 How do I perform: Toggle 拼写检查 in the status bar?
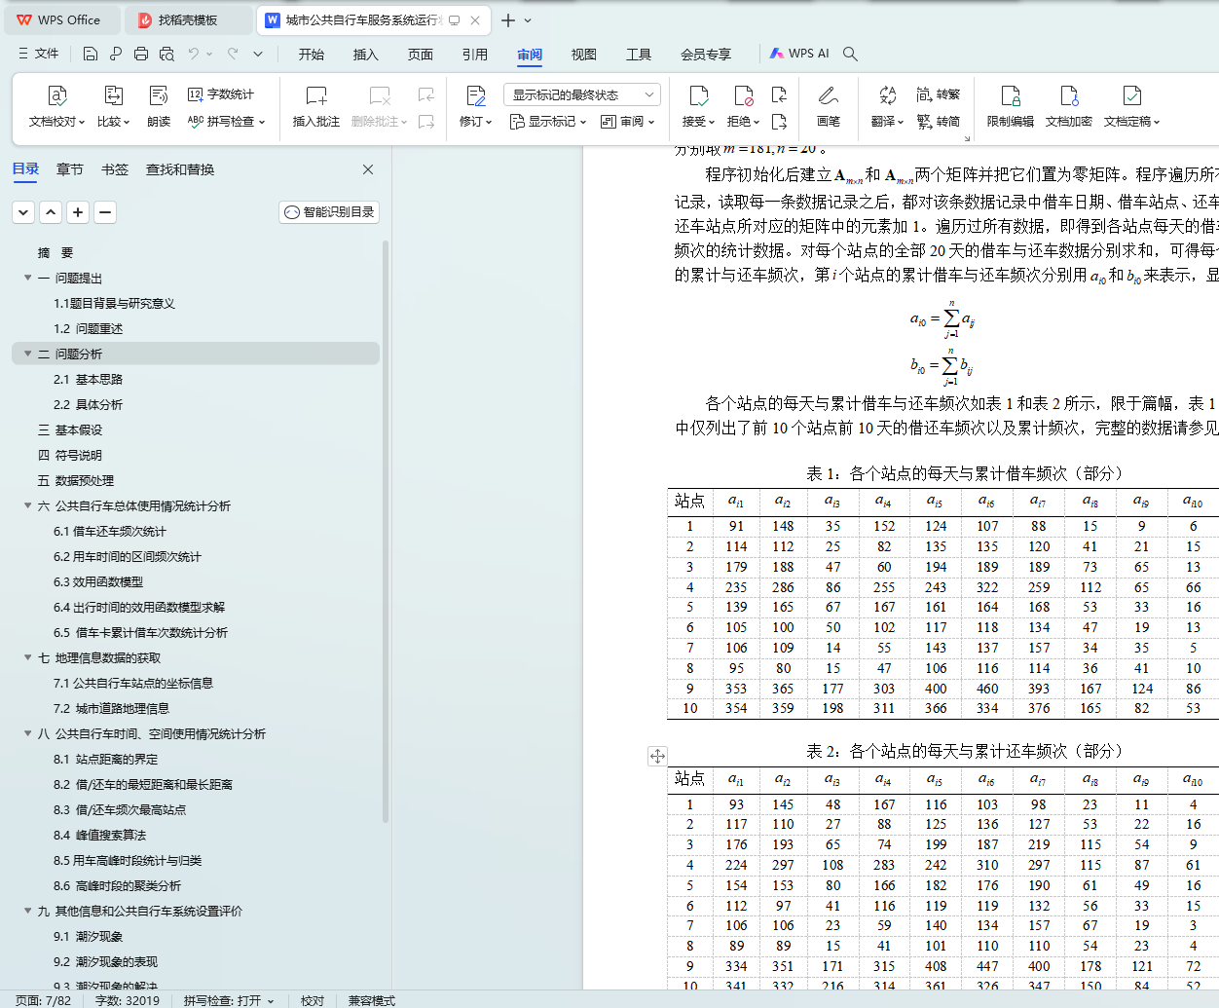pyautogui.click(x=229, y=1000)
